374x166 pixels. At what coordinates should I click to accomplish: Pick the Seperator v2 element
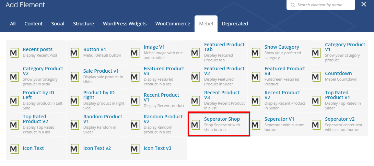pyautogui.click(x=339, y=119)
